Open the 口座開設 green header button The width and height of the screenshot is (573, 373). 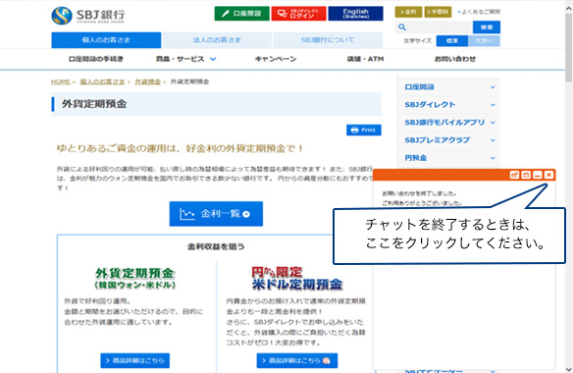coord(242,14)
